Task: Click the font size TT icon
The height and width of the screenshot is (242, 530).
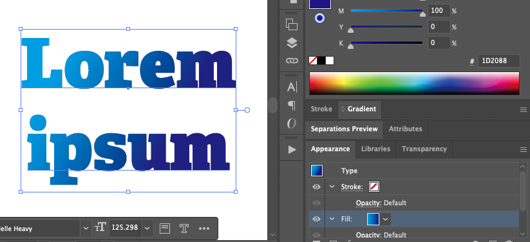Action: pyautogui.click(x=100, y=228)
